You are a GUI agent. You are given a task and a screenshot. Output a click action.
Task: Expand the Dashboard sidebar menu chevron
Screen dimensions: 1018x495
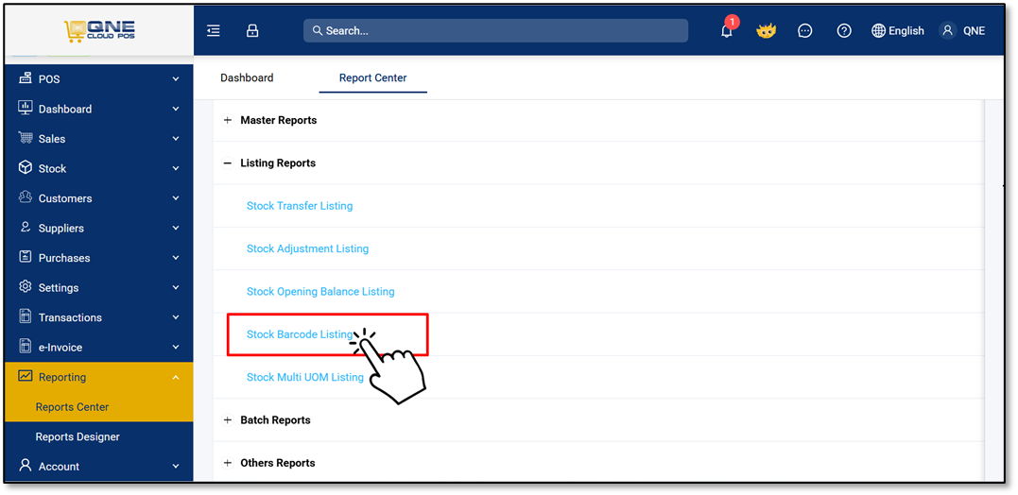[175, 109]
